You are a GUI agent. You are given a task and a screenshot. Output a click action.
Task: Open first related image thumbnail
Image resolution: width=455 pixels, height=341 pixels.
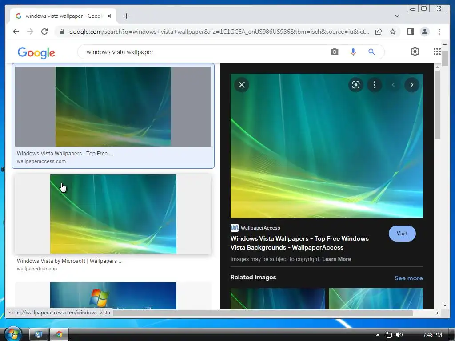(278, 299)
